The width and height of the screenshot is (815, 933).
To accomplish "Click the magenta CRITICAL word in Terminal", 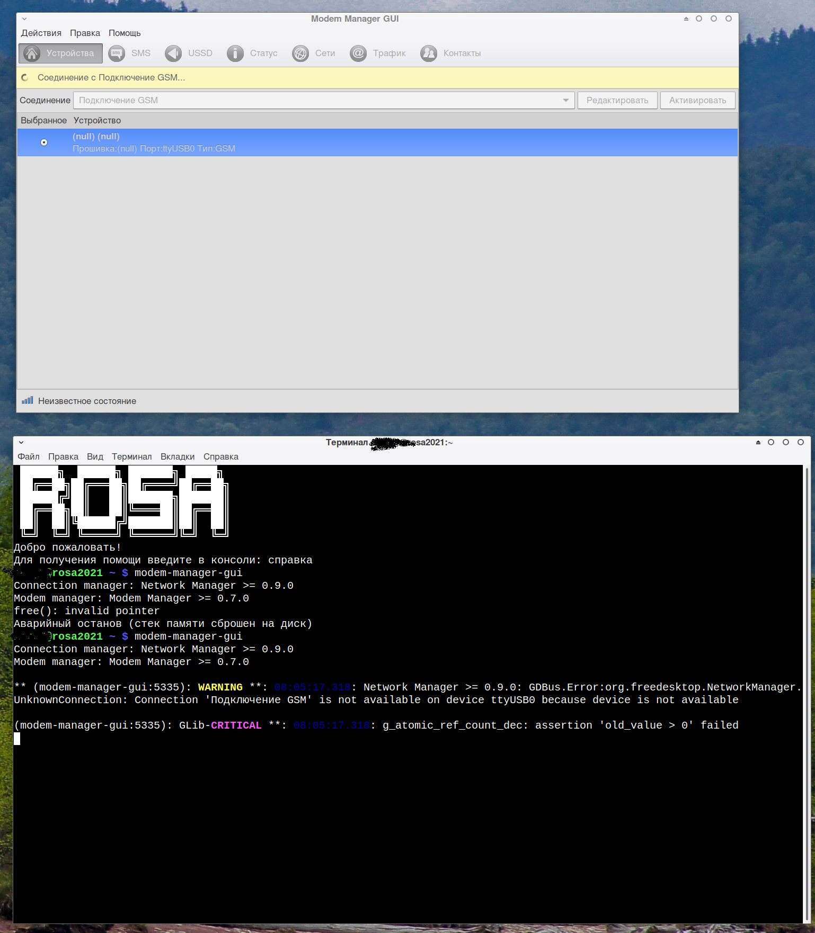I will 236,725.
